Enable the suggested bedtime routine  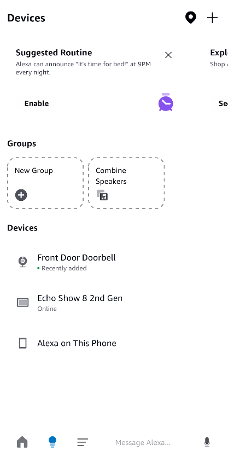click(37, 103)
